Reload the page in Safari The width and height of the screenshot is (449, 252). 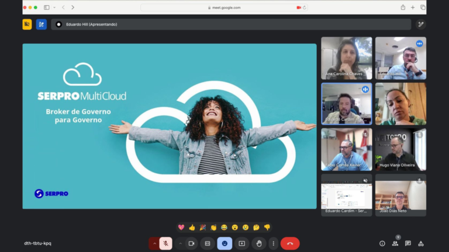pos(305,8)
